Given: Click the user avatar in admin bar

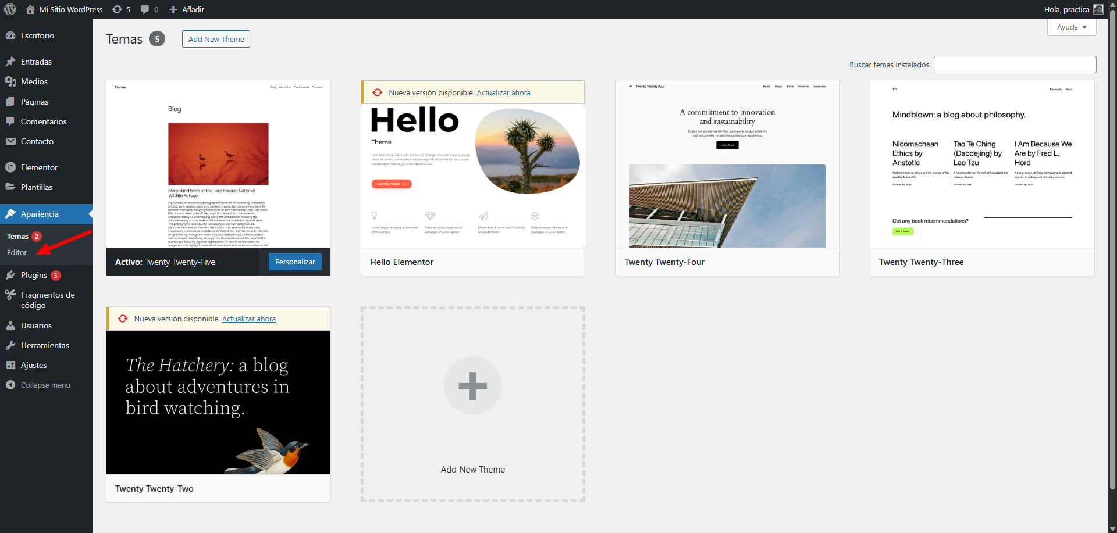Looking at the screenshot, I should [1098, 9].
